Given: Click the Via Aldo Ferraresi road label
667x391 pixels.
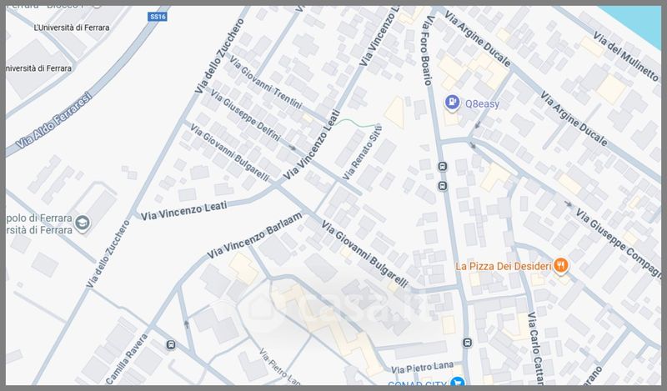Looking at the screenshot, I should coord(54,121).
